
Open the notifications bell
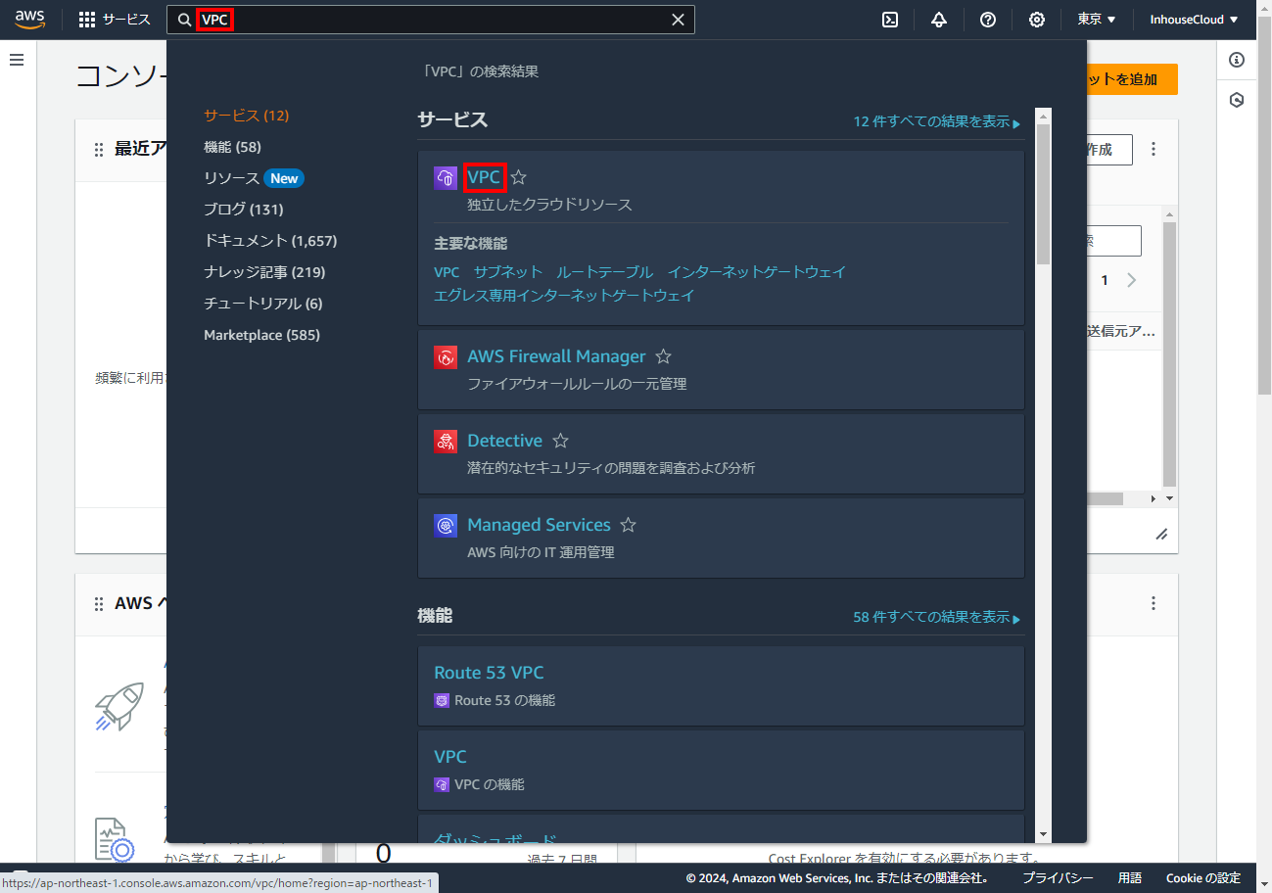click(939, 20)
